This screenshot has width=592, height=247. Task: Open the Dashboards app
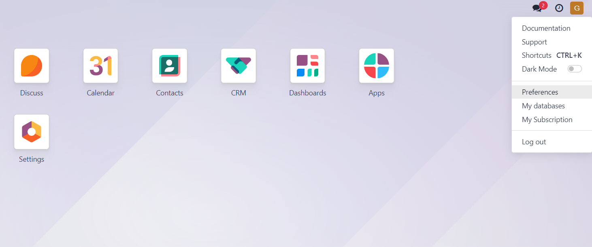308,66
